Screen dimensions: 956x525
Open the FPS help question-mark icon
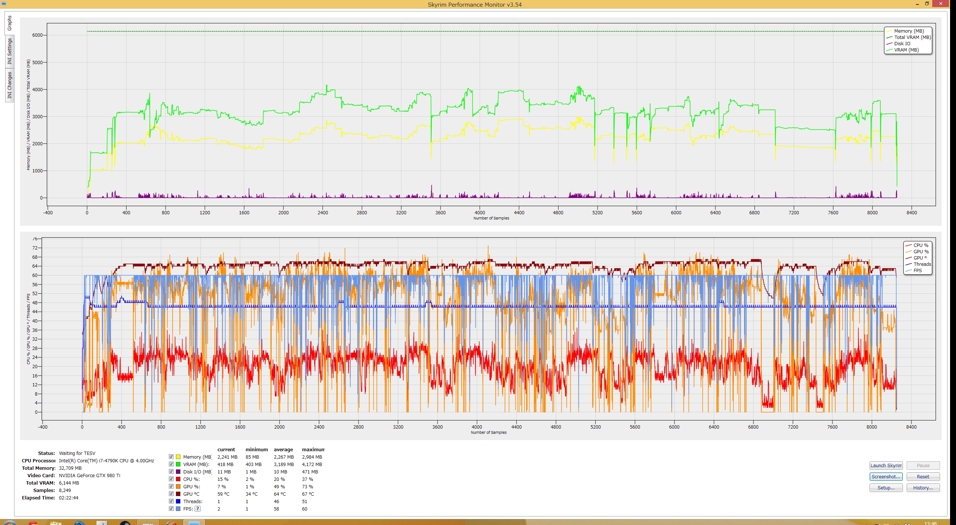[198, 509]
